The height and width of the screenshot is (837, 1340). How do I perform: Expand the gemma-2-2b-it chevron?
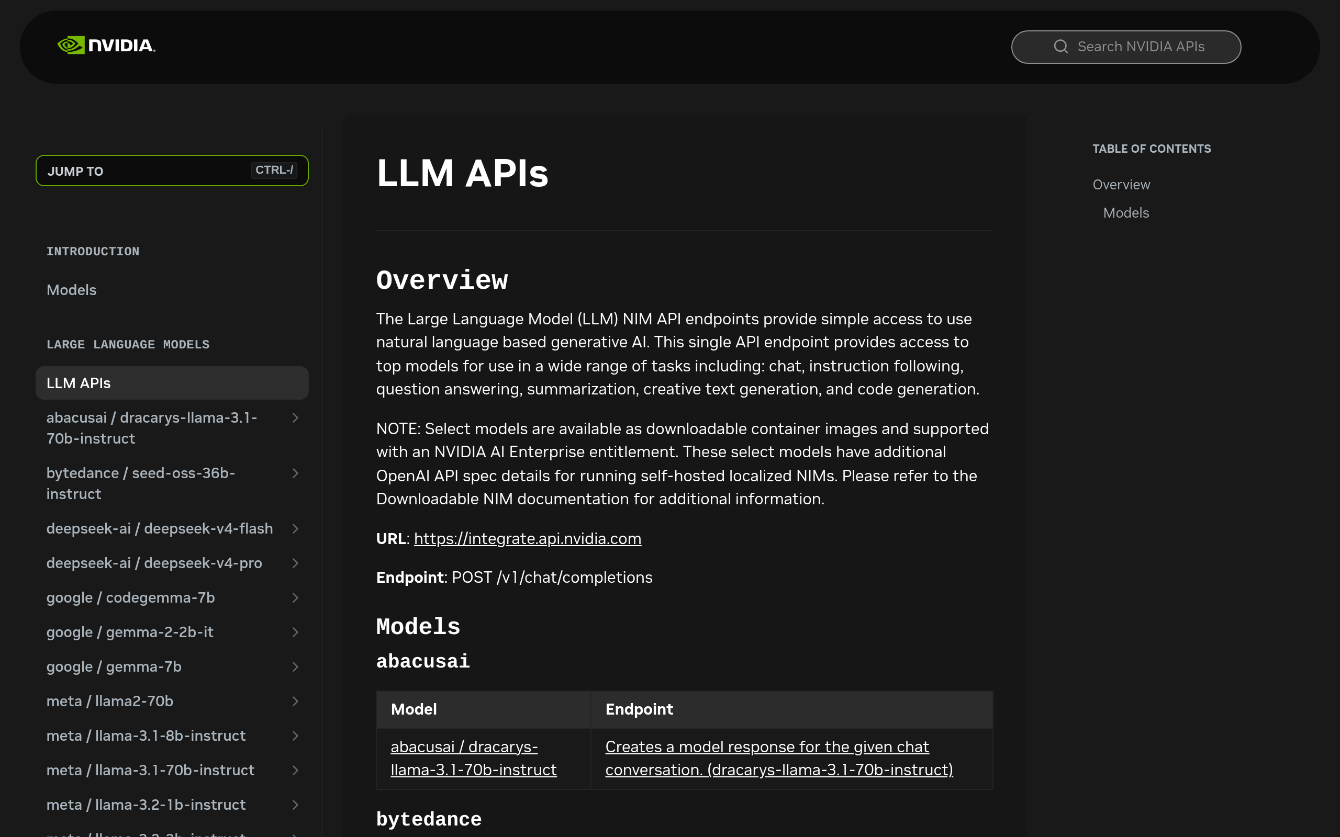[295, 632]
